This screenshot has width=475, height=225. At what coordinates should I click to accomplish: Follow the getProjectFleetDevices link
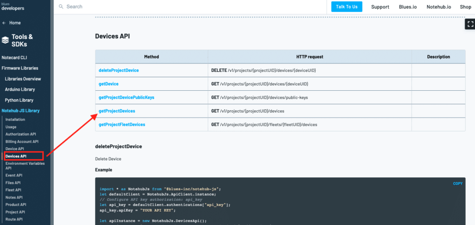pyautogui.click(x=122, y=125)
